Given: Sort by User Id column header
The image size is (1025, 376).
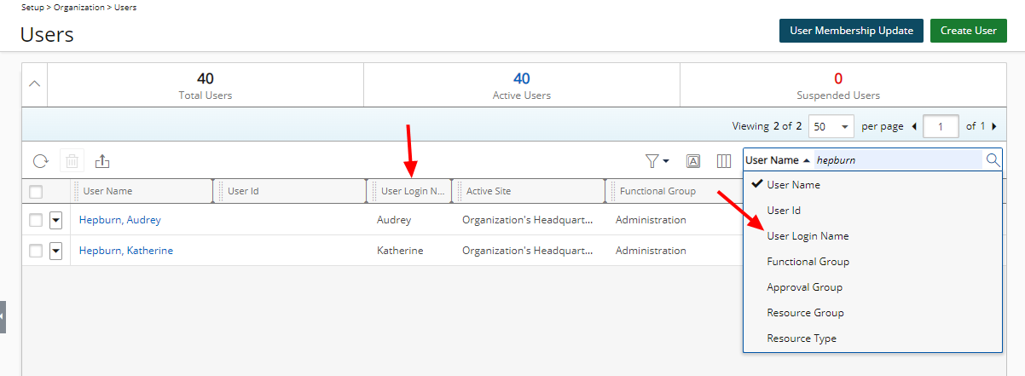Looking at the screenshot, I should (243, 191).
